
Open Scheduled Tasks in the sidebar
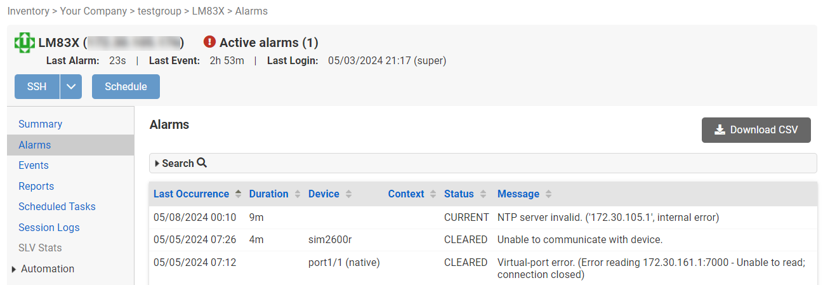click(56, 207)
